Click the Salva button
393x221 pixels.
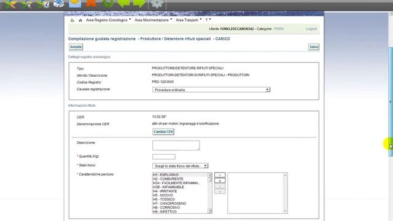314,47
